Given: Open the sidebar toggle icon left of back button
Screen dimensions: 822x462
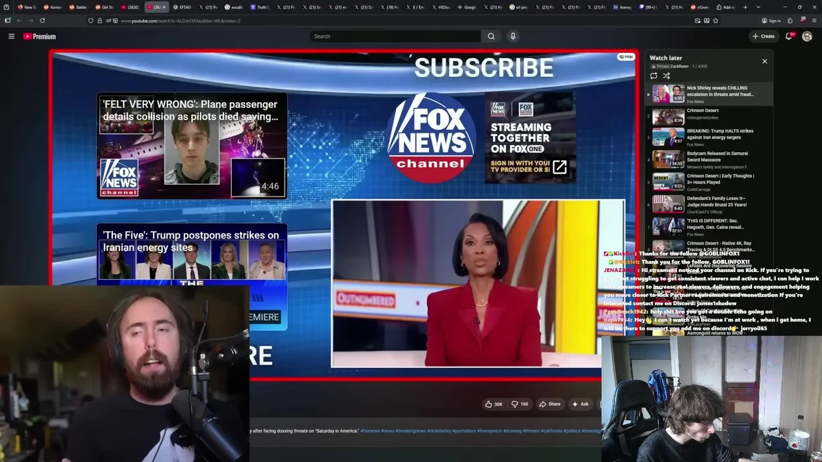Looking at the screenshot, I should coord(7,21).
